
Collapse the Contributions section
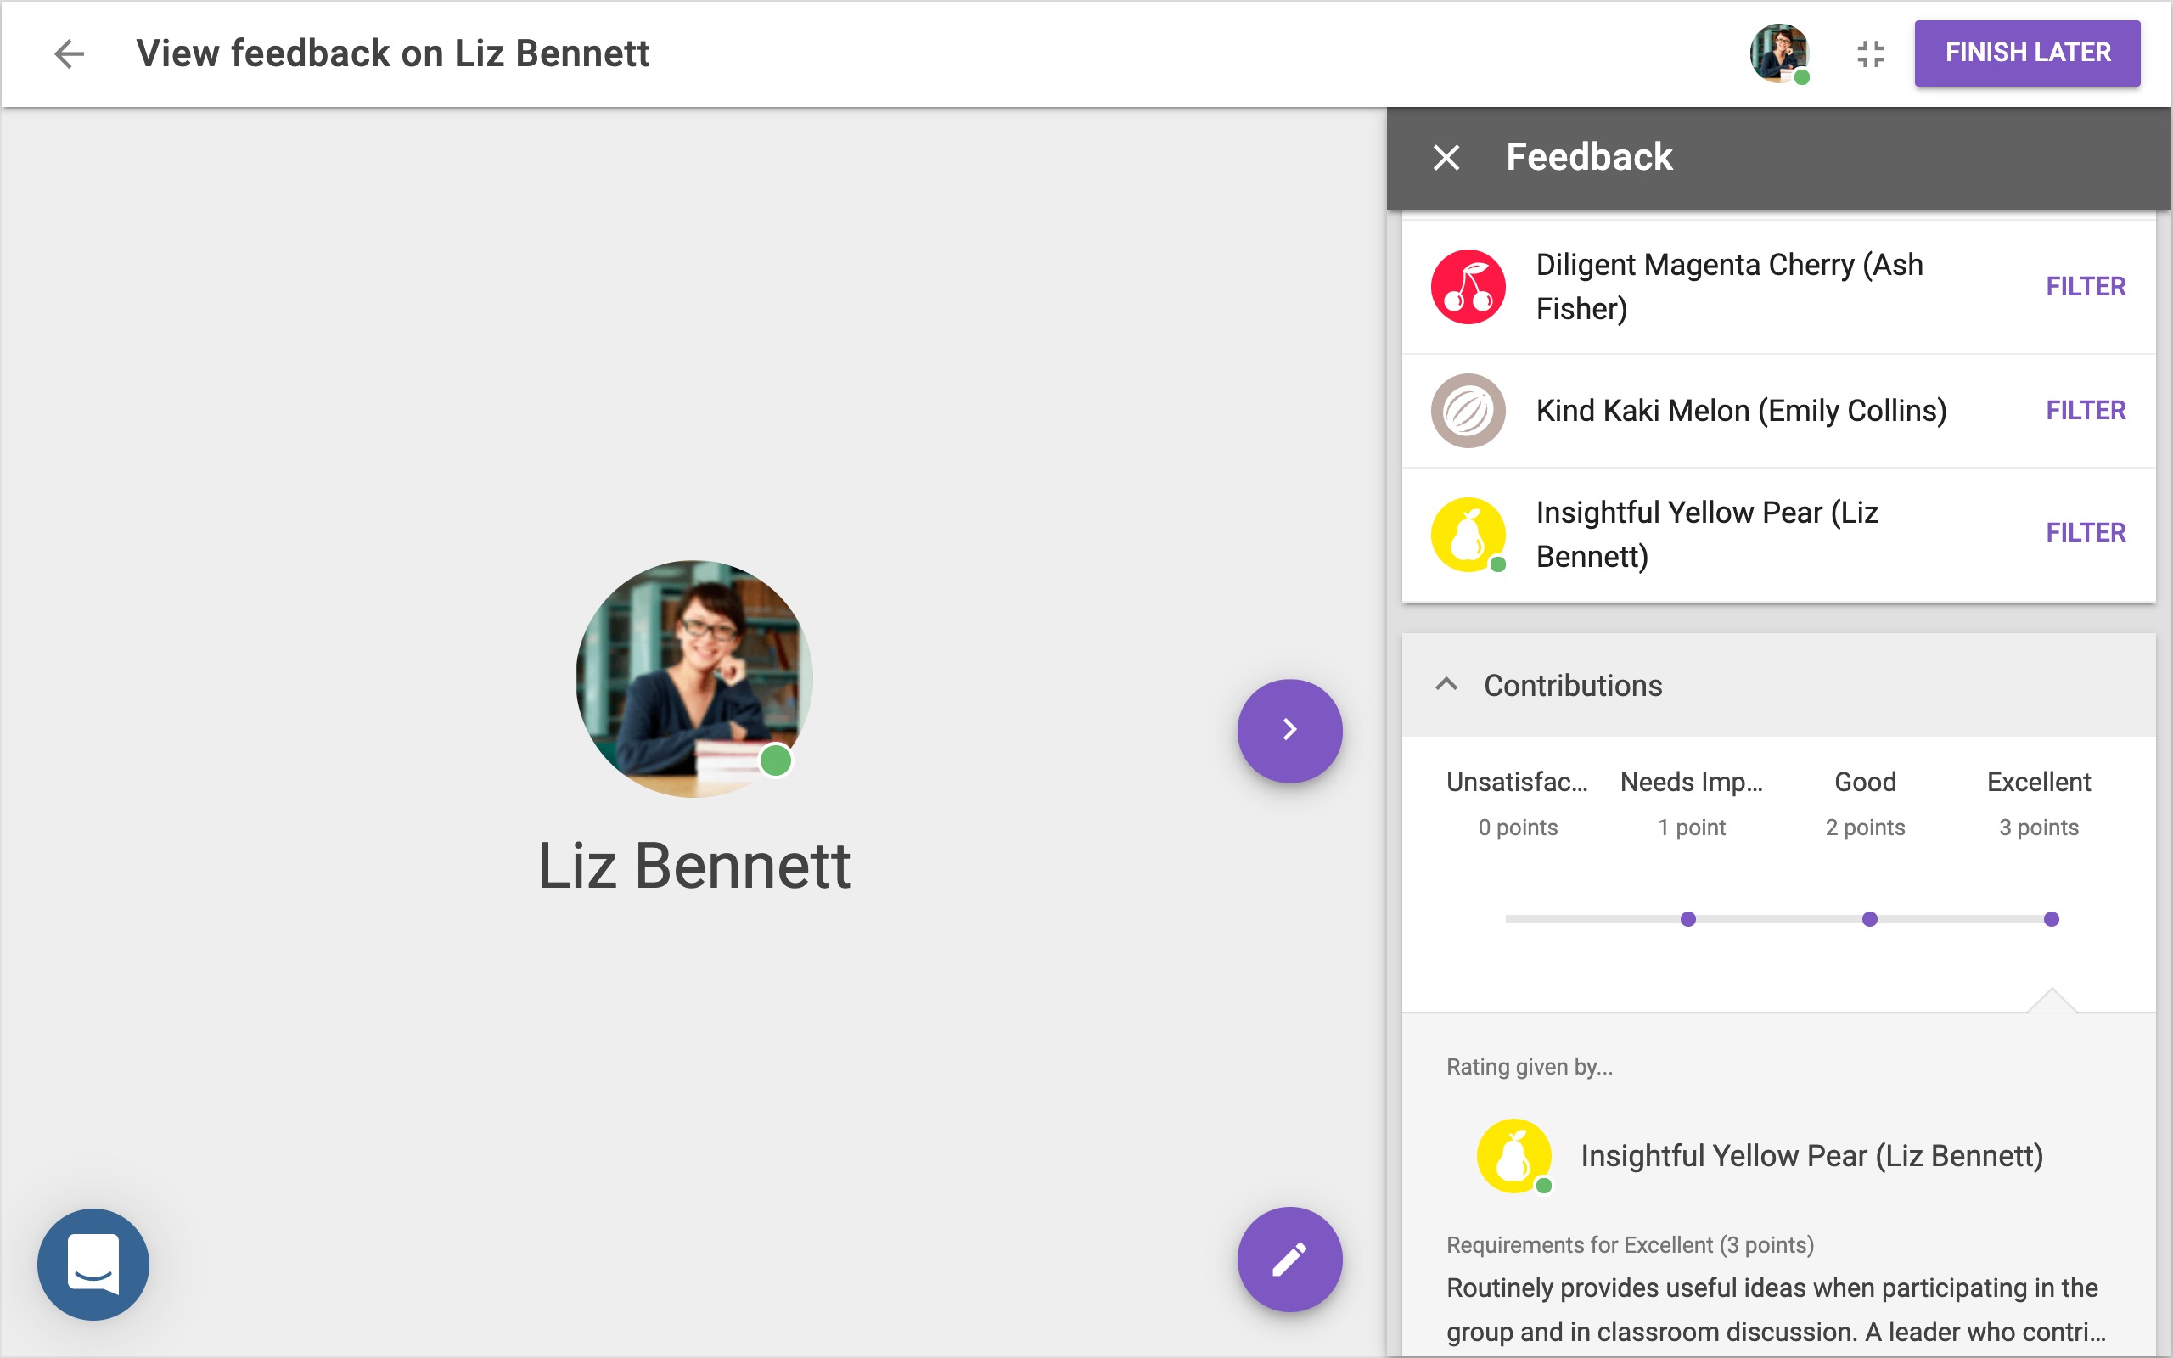coord(1446,685)
